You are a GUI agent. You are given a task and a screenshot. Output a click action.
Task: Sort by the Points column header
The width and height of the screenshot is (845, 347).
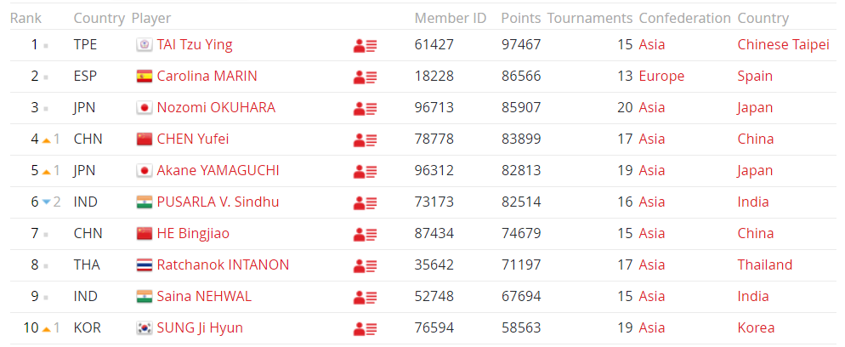(x=520, y=18)
